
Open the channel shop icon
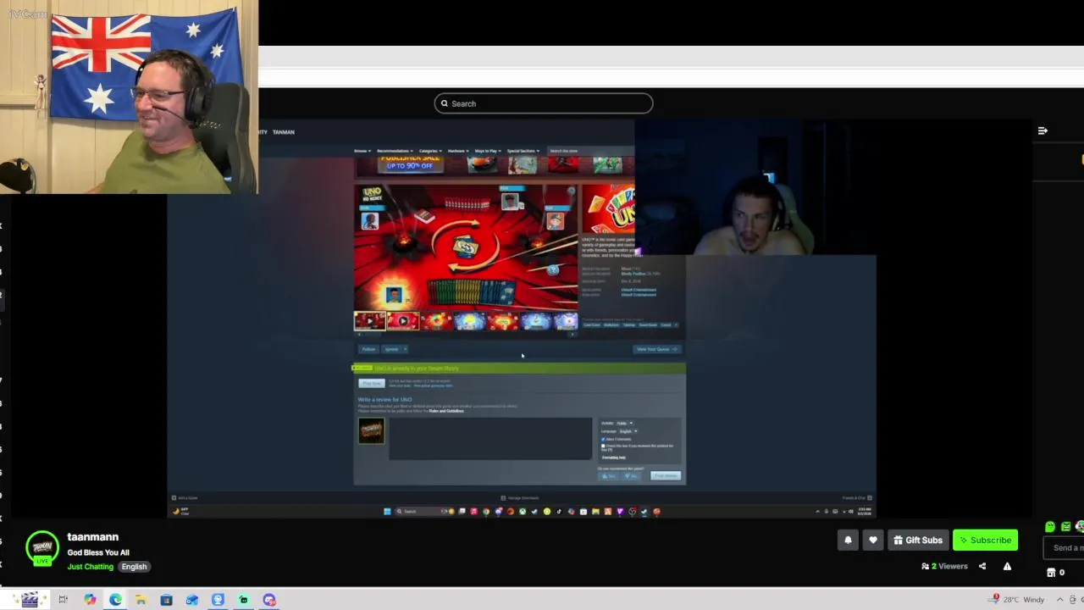pyautogui.click(x=1051, y=573)
